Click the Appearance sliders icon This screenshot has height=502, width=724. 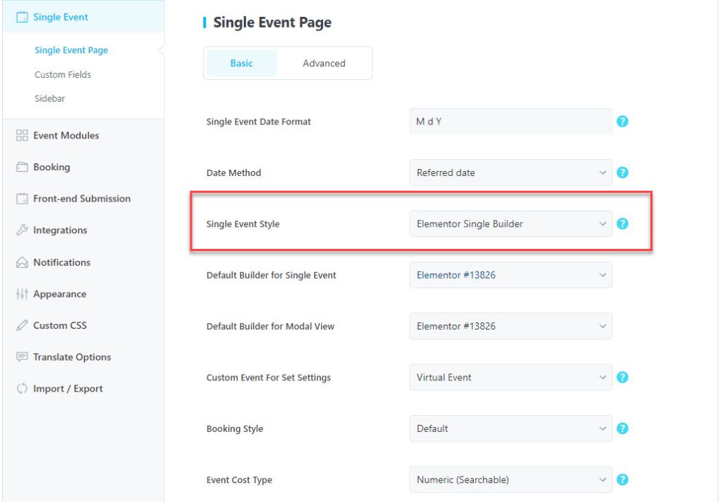pos(22,293)
